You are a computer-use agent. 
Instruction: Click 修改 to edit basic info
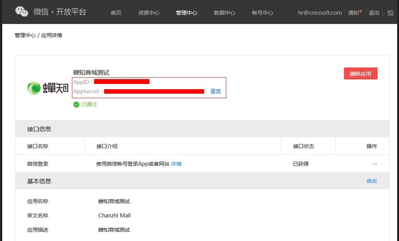pos(372,181)
